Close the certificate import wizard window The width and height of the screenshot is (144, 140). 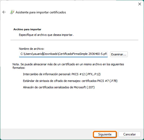[140, 4]
